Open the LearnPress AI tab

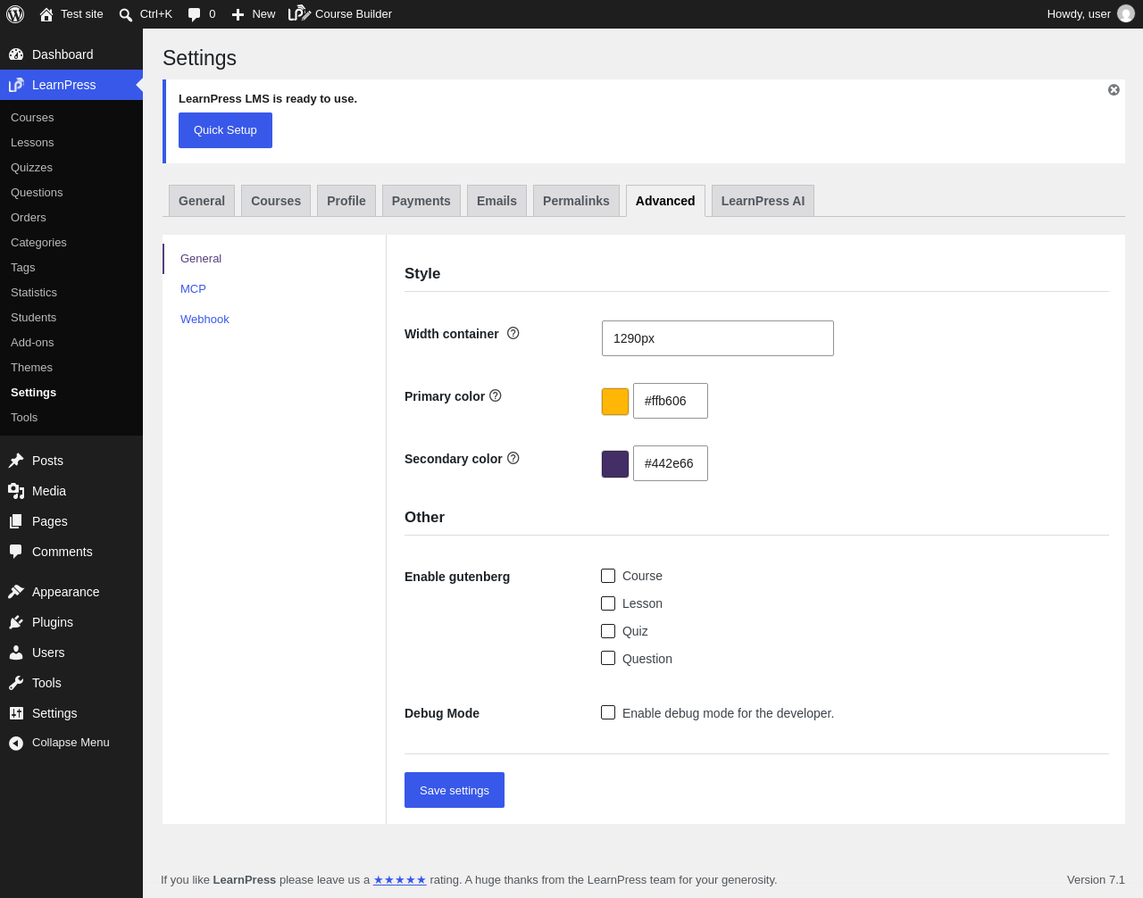(763, 201)
